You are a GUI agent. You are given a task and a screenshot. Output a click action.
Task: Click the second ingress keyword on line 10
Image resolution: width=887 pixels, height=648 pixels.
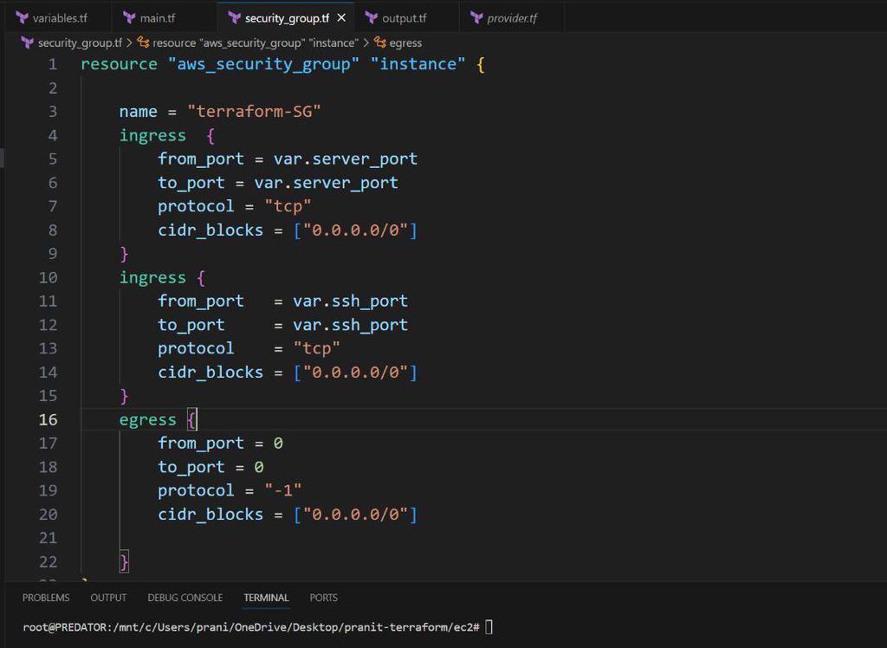(x=152, y=277)
